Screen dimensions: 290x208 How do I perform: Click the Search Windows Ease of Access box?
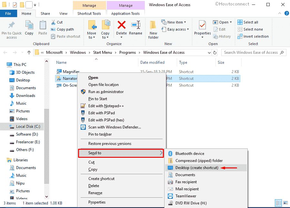click(x=254, y=52)
